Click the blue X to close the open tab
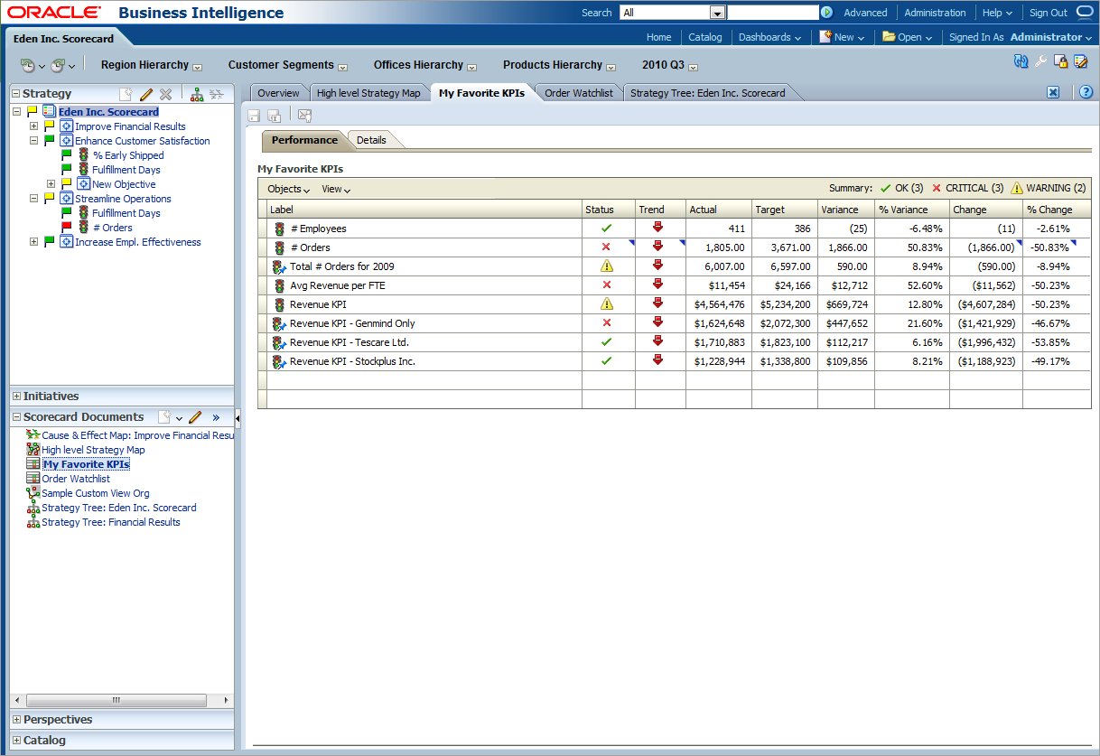Image resolution: width=1100 pixels, height=756 pixels. [x=1053, y=92]
